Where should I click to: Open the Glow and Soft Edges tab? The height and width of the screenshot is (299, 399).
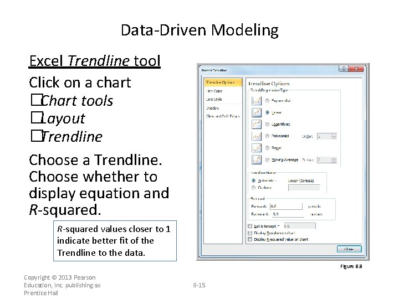(223, 116)
